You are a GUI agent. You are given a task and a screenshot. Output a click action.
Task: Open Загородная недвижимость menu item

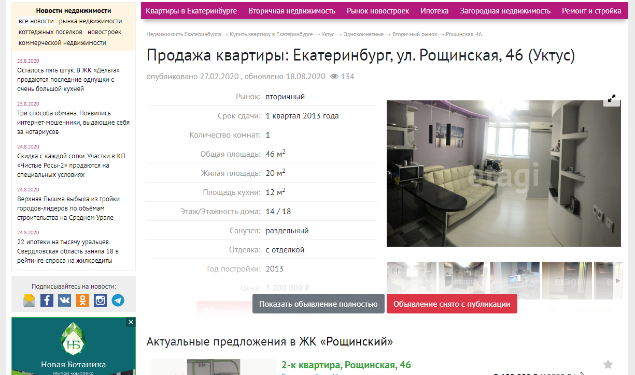[505, 11]
